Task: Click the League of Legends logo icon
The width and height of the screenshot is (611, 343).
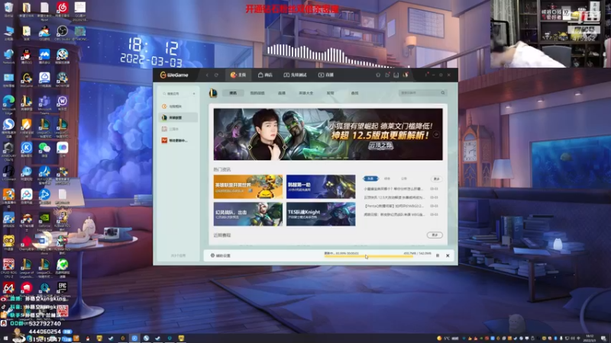Action: pyautogui.click(x=213, y=93)
